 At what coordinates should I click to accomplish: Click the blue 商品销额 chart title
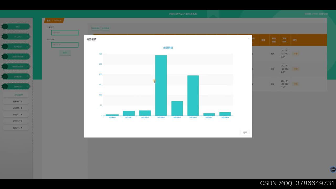pos(168,48)
